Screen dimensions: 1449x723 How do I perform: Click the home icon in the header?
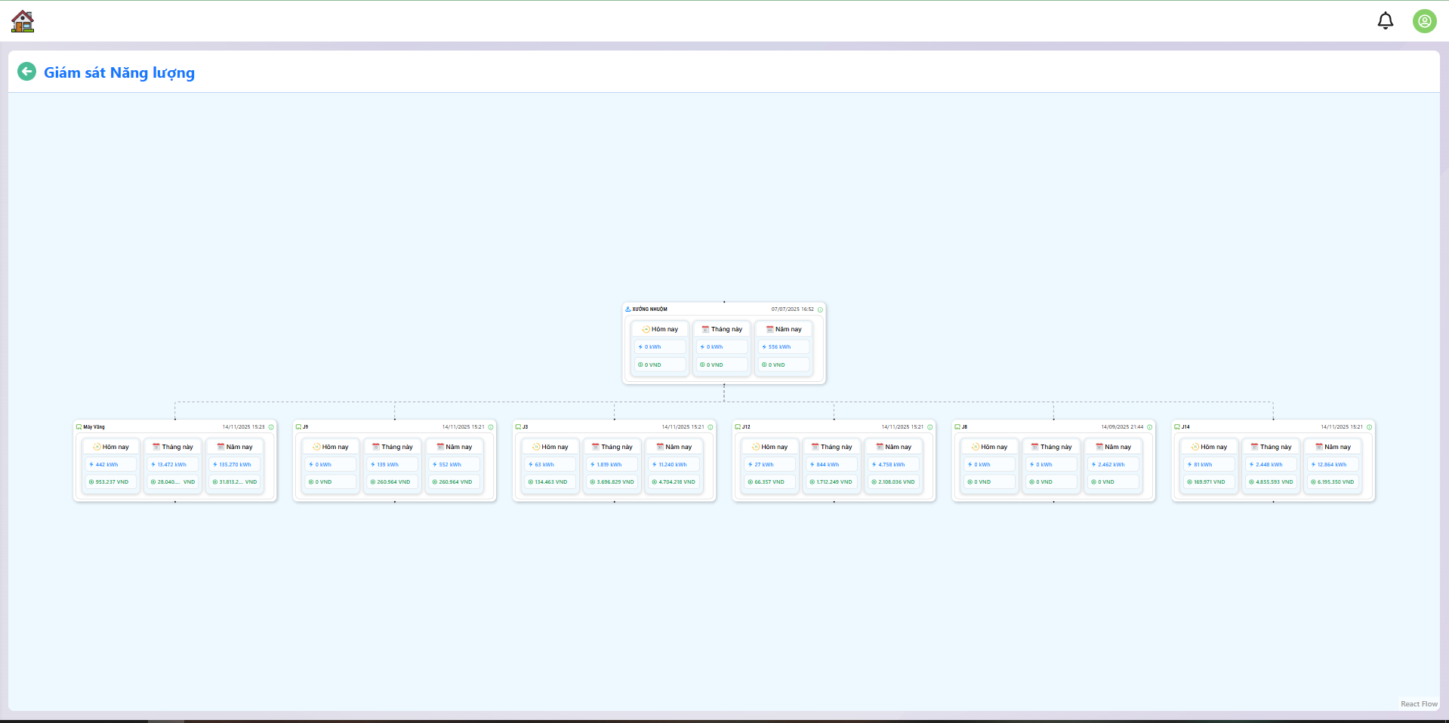pos(23,21)
